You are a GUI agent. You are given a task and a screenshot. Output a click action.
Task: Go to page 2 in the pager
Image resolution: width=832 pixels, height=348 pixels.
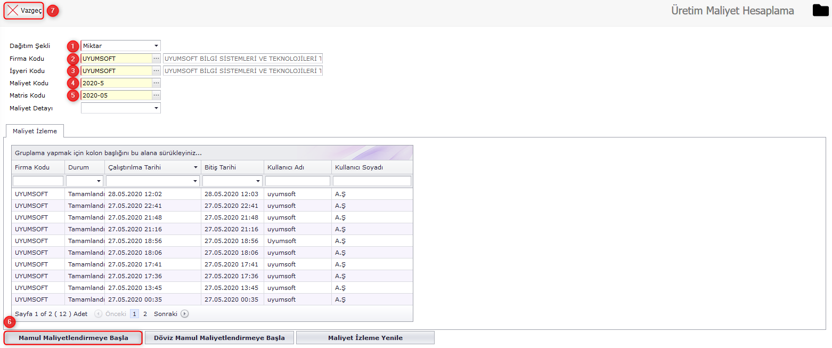[145, 314]
